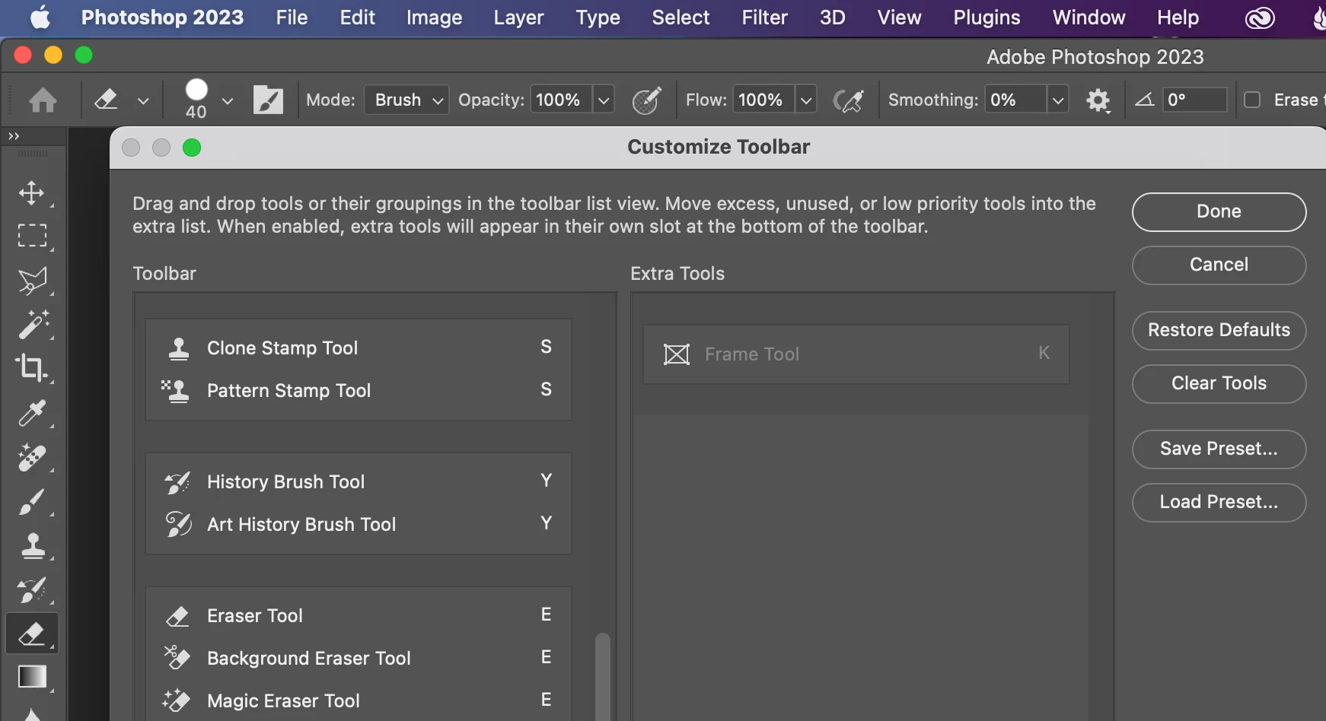Click shortcut key Y for History Brush
This screenshot has height=721, width=1326.
point(546,481)
